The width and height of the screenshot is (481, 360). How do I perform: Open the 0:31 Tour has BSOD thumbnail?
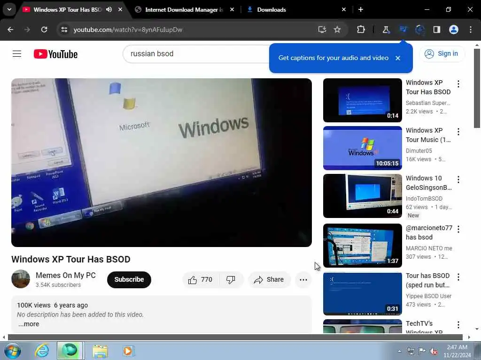pos(362,293)
